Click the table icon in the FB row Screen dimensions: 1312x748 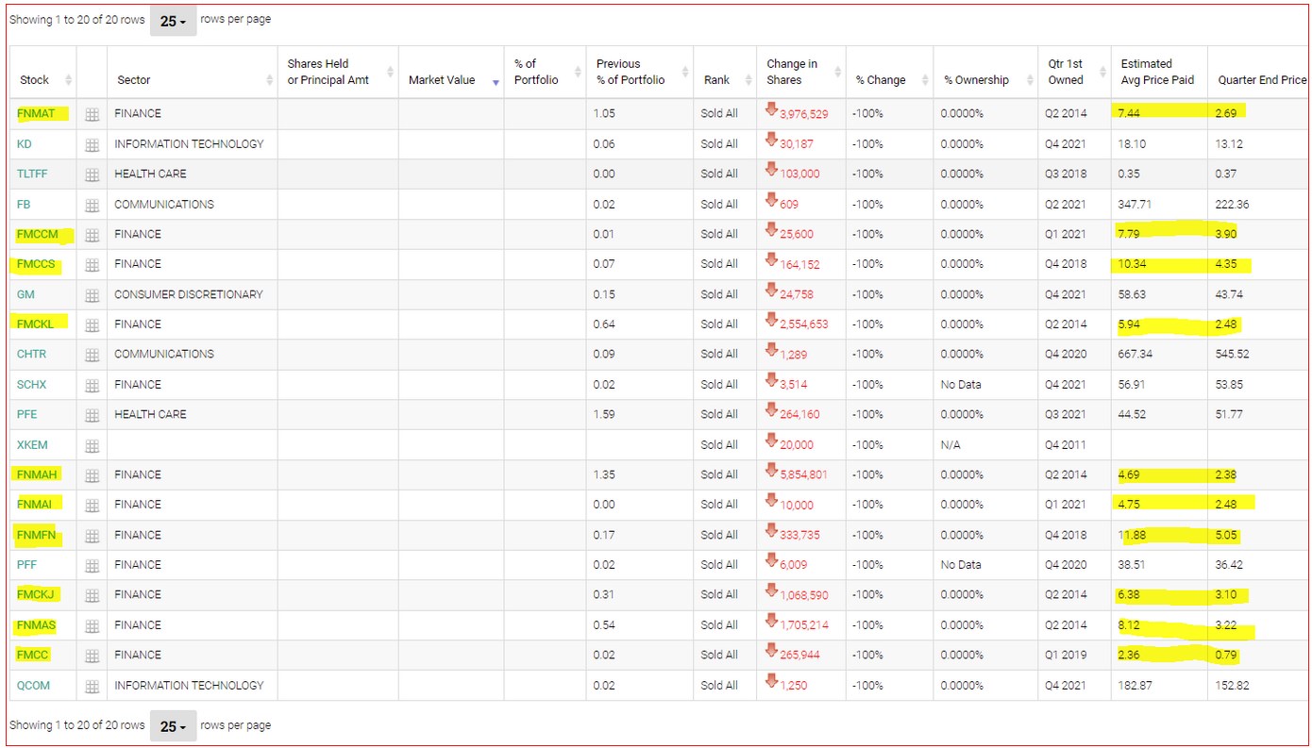point(92,205)
